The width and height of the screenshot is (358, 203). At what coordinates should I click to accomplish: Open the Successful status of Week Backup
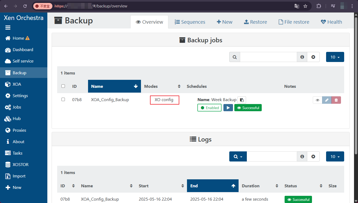pyautogui.click(x=248, y=108)
